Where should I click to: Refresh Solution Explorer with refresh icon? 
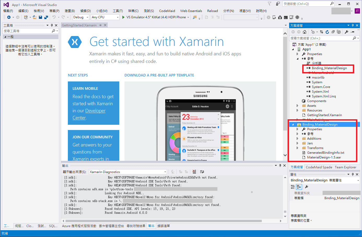tap(327, 32)
